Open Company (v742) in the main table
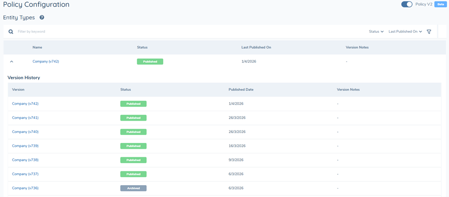 pos(46,61)
